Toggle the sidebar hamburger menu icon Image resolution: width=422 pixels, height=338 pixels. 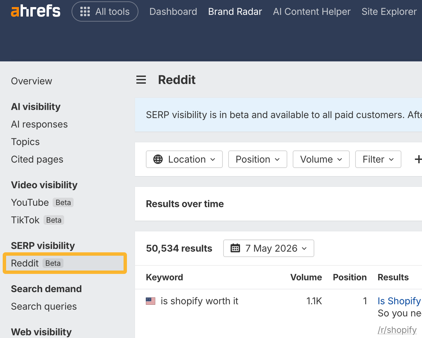pyautogui.click(x=141, y=80)
